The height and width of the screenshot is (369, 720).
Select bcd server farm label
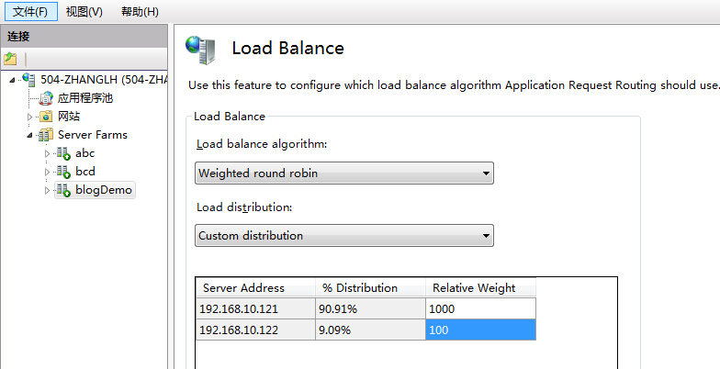point(84,172)
